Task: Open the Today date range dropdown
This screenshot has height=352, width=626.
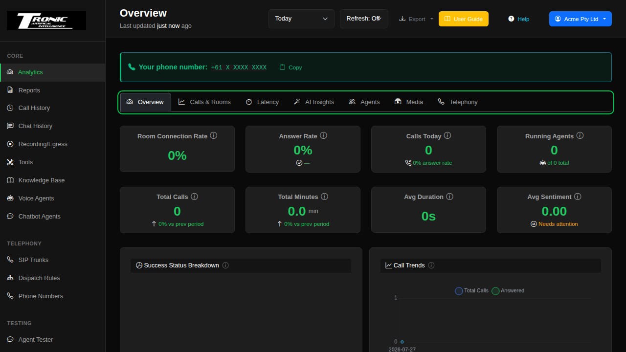Action: tap(301, 19)
